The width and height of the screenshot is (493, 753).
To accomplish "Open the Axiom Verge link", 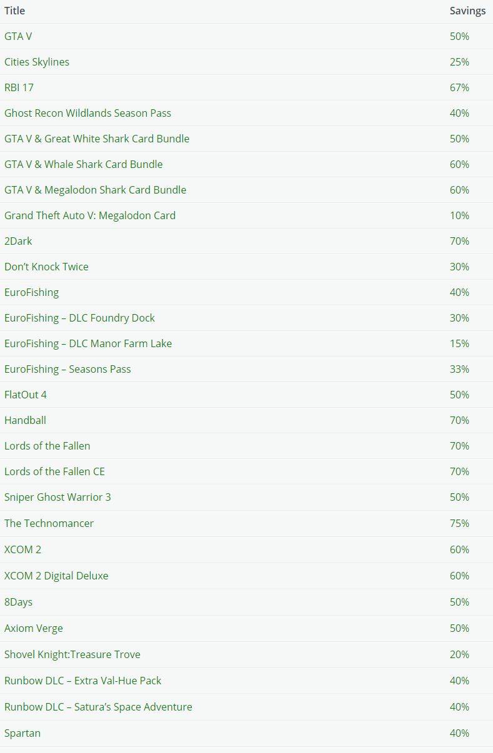I will pyautogui.click(x=34, y=628).
